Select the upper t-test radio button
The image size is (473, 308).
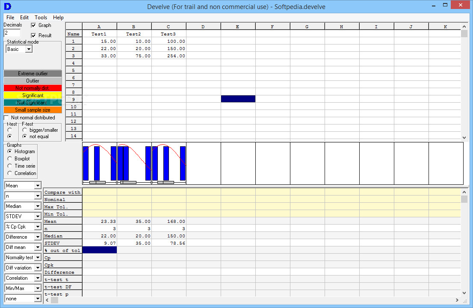pyautogui.click(x=10, y=130)
